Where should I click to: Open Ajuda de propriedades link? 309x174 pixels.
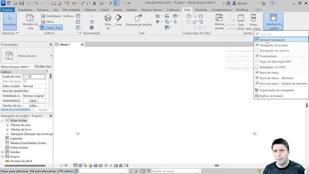(15, 109)
